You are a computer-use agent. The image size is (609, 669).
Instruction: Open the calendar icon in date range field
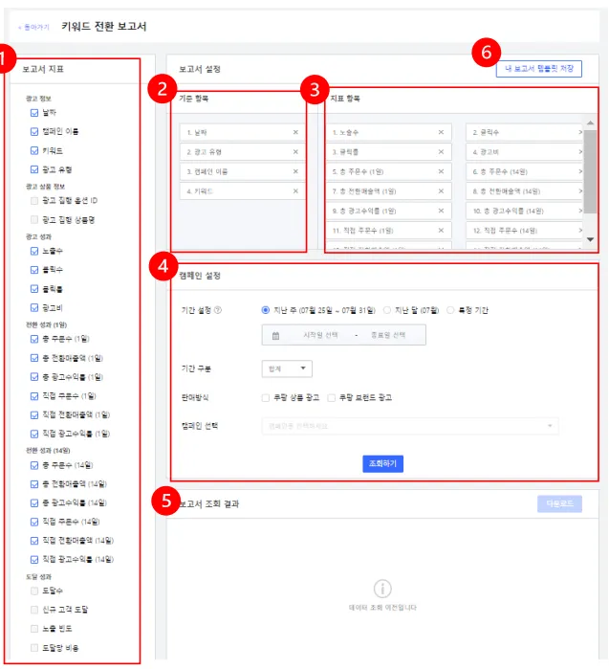pos(275,335)
